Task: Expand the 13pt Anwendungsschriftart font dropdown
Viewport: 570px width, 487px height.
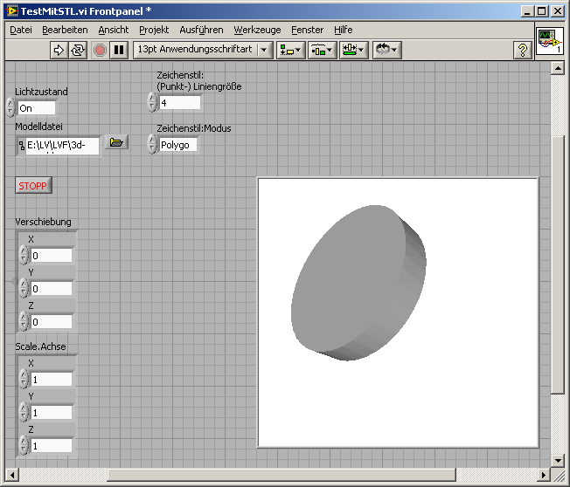Action: tap(265, 50)
